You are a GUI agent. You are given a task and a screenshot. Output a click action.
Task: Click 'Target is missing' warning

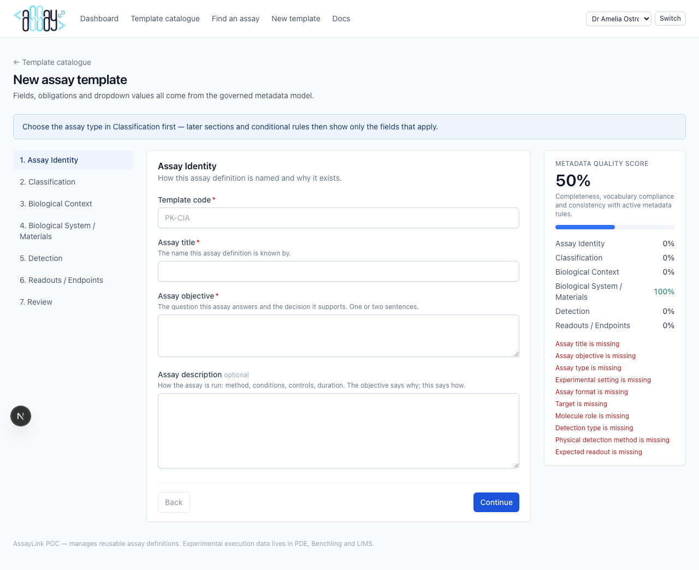click(581, 404)
